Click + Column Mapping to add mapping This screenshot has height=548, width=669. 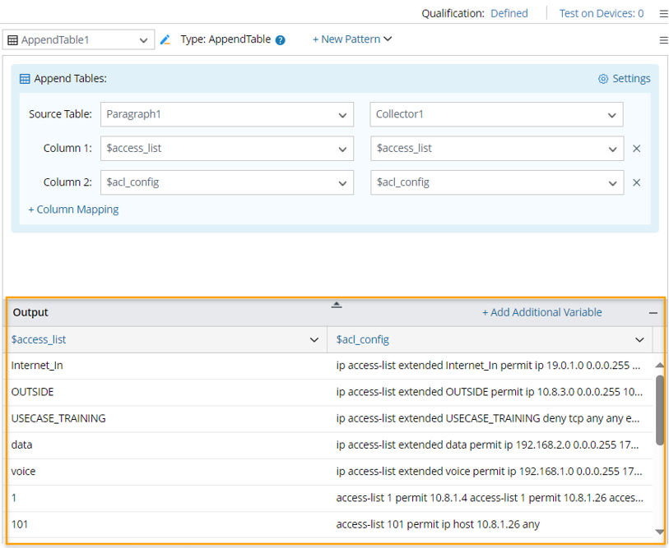[x=73, y=210]
